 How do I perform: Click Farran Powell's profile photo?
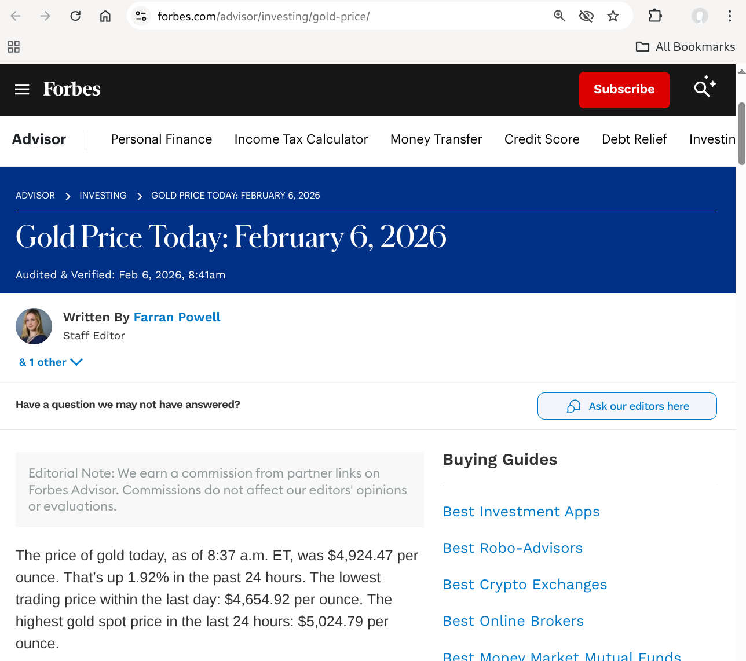[x=34, y=326]
